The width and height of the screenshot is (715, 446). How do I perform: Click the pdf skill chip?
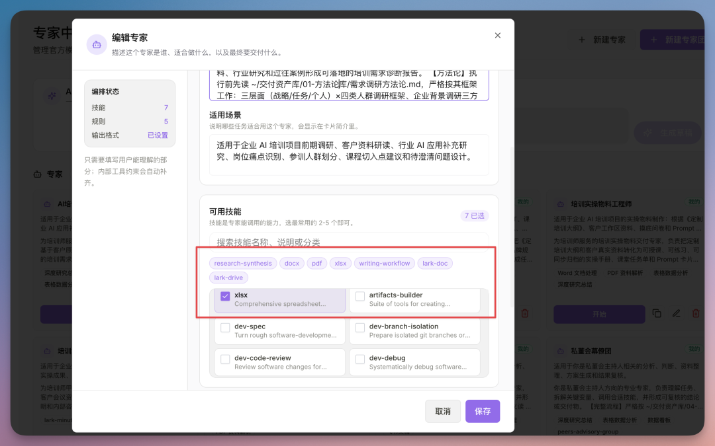(317, 263)
